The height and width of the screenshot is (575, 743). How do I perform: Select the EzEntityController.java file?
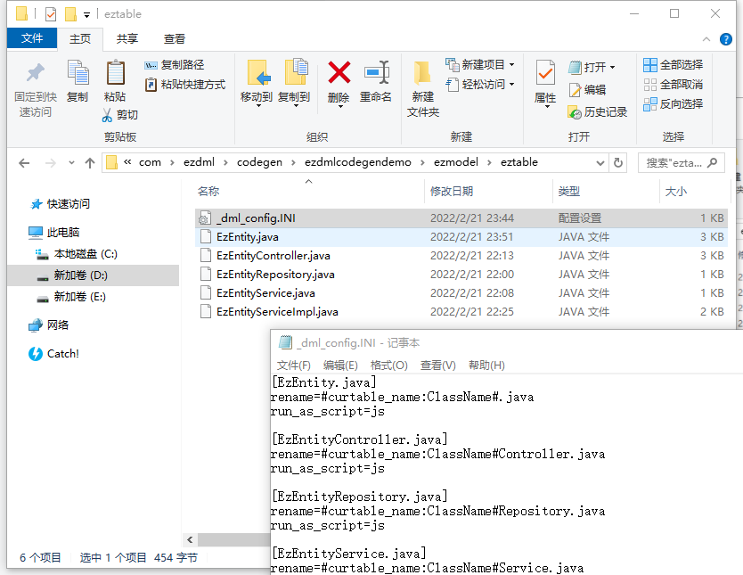461,256
